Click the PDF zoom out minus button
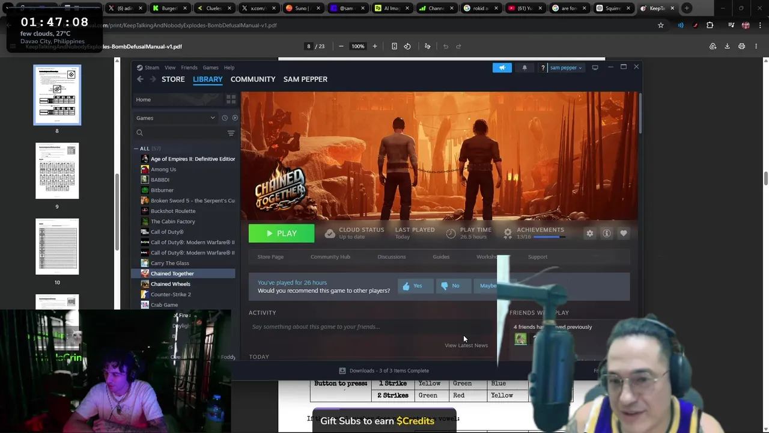This screenshot has width=769, height=433. click(341, 46)
